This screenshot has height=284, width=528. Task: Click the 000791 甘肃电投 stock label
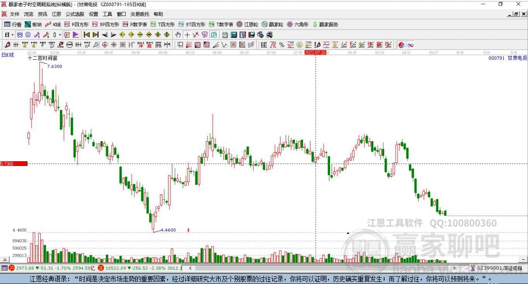click(507, 58)
